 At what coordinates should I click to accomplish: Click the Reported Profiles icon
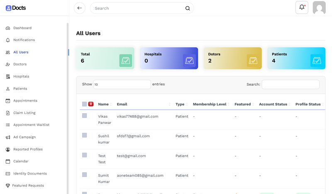coord(8,149)
